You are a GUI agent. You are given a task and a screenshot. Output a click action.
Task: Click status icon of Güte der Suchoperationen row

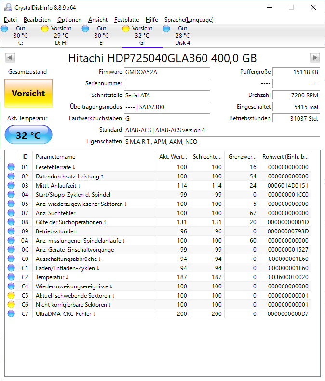[11, 222]
